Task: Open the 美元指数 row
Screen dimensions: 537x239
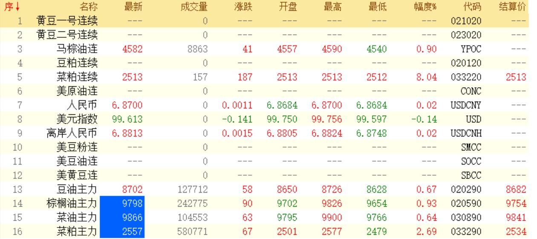Action: coord(77,119)
